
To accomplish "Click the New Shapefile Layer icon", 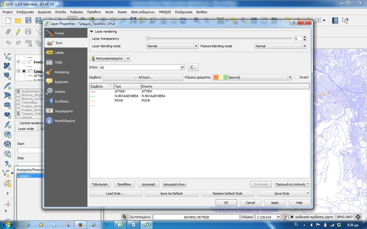I will pos(6,173).
